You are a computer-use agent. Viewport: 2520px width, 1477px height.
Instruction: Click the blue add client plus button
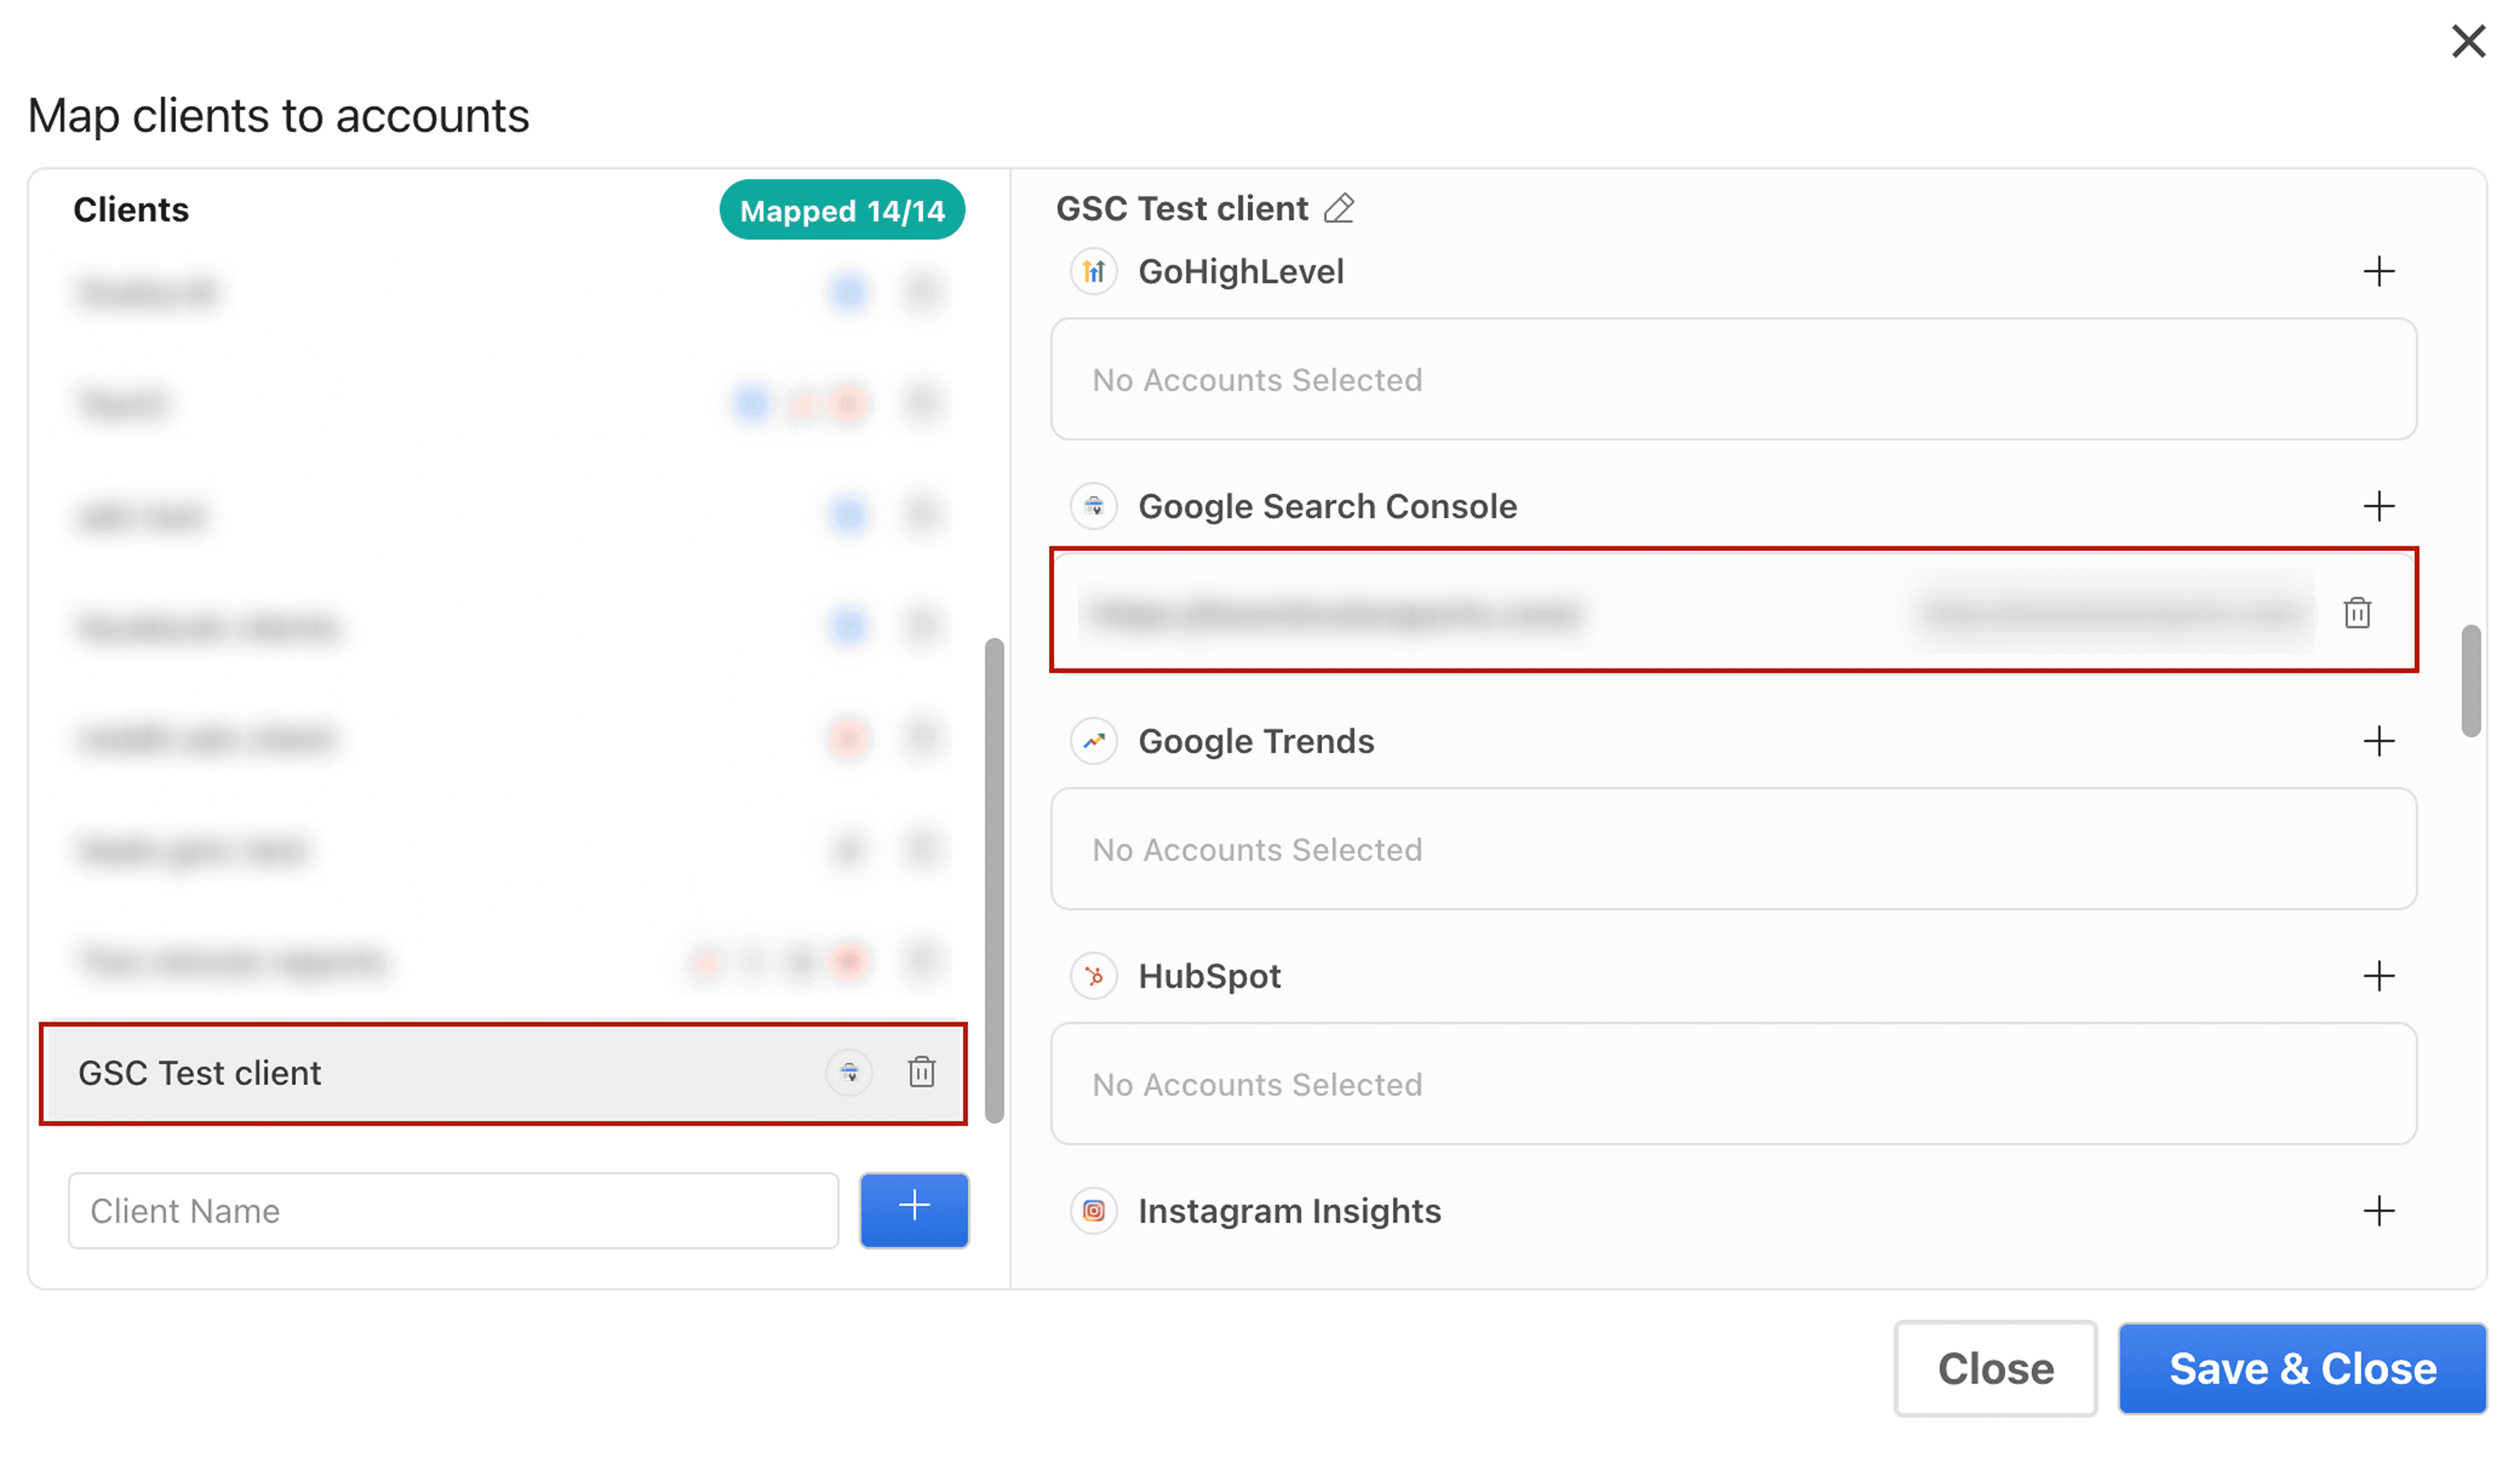914,1209
